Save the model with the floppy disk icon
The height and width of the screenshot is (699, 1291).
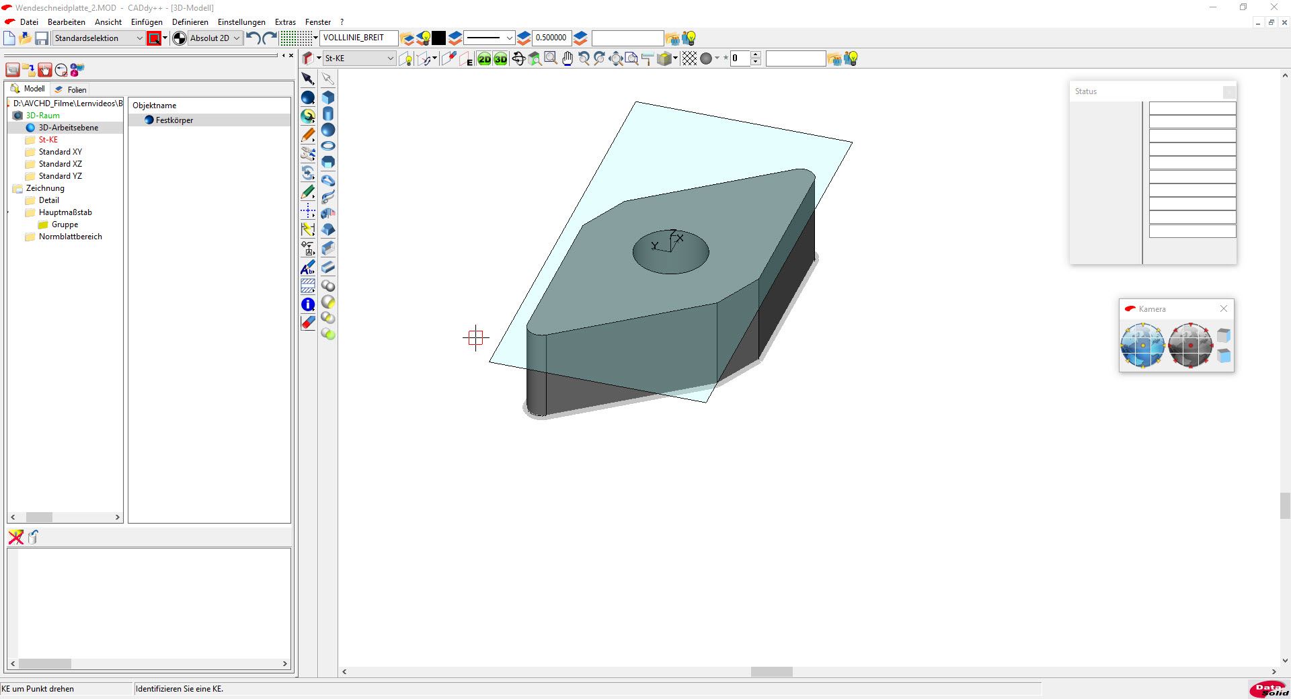[x=42, y=38]
